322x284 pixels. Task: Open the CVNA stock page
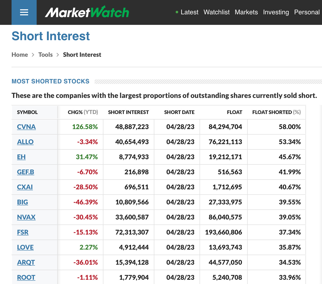[x=26, y=127]
